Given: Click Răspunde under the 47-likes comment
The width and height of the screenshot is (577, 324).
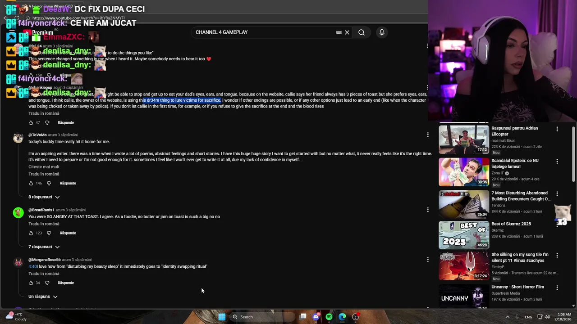Looking at the screenshot, I should [66, 123].
